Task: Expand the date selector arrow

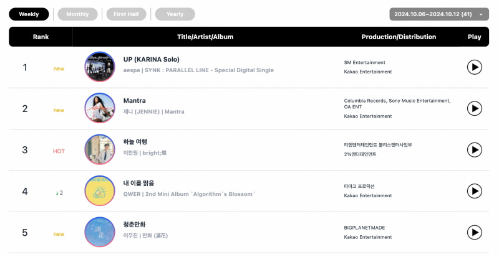Action: (x=481, y=14)
